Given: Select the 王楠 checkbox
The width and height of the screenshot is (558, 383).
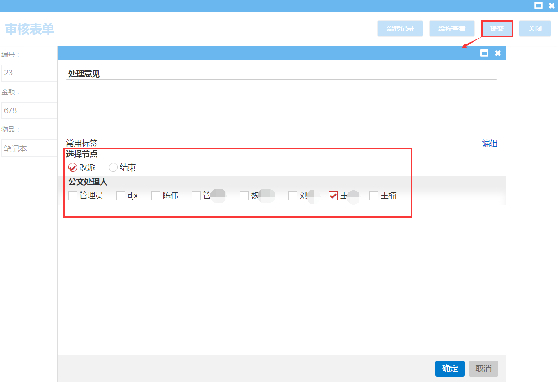Looking at the screenshot, I should pos(374,196).
